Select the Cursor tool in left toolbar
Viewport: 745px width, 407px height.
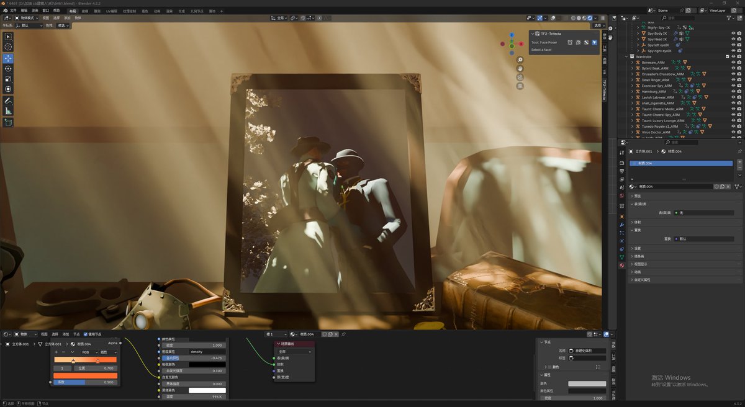[8, 47]
